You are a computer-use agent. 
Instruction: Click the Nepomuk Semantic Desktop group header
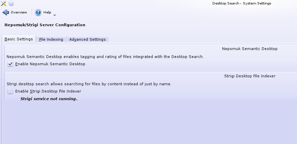point(249,49)
